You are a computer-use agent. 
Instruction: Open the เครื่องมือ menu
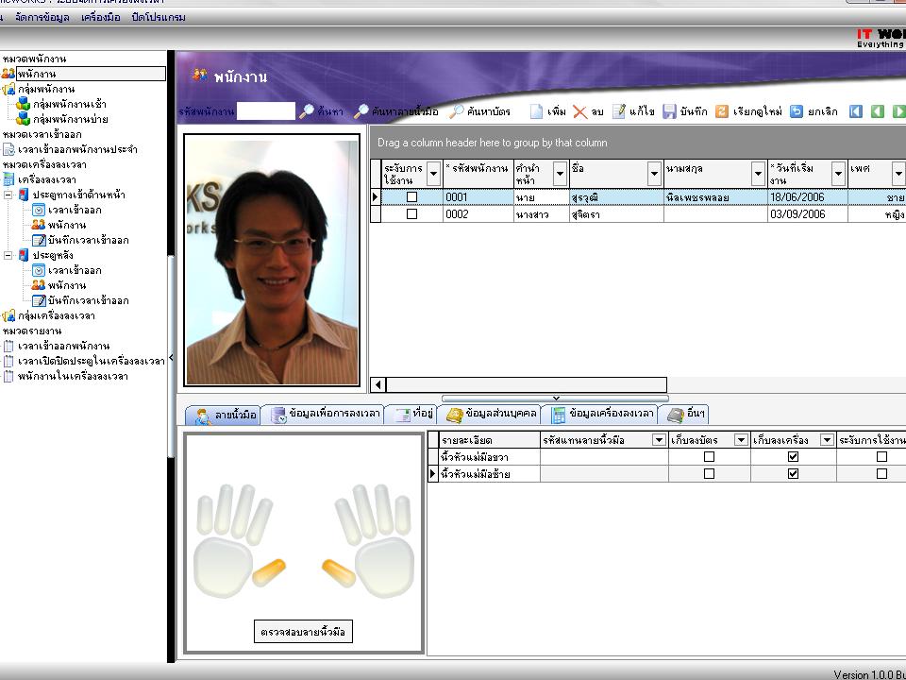pos(100,17)
